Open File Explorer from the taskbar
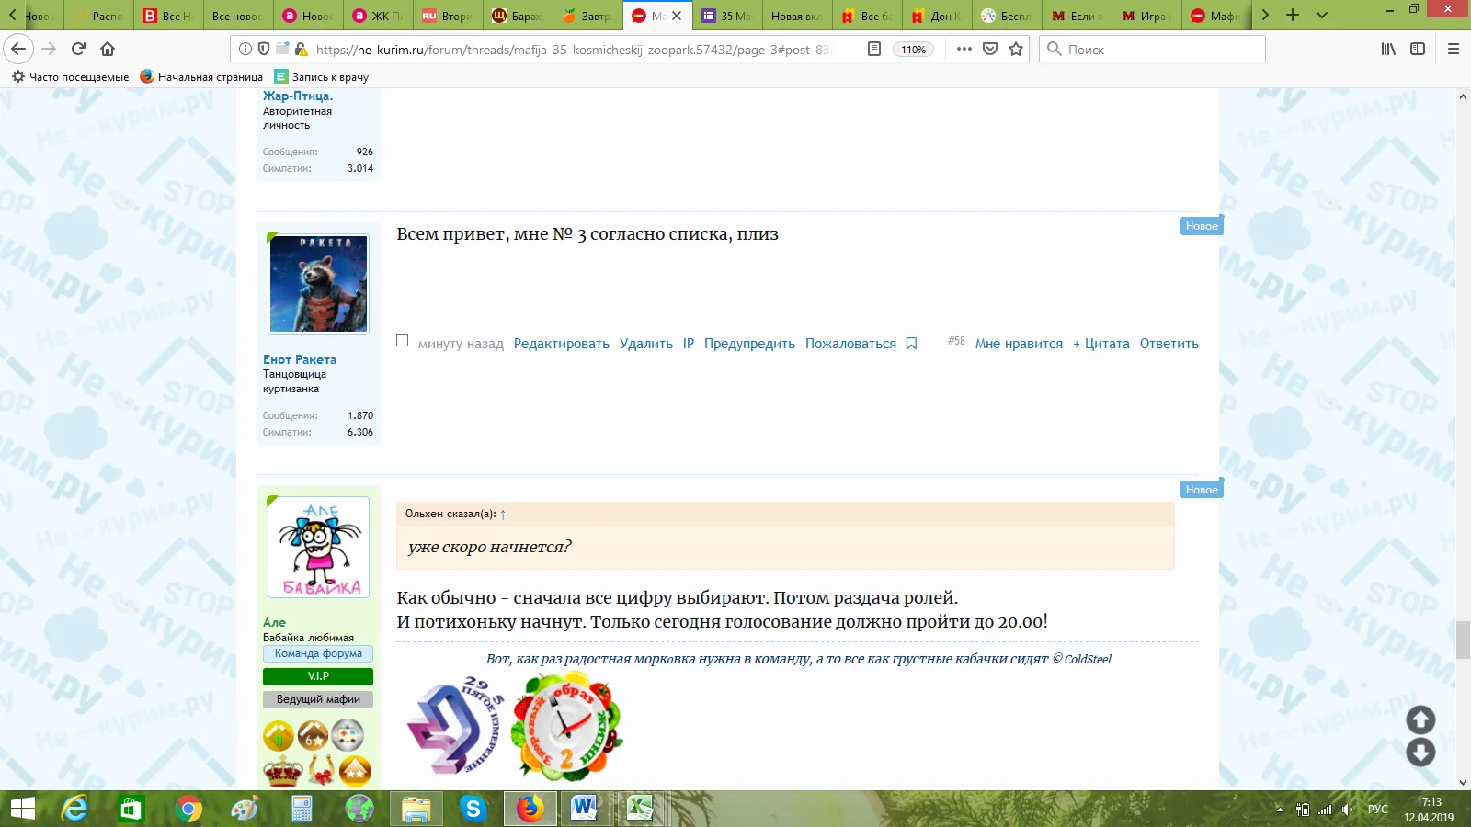The image size is (1471, 827). pos(416,809)
